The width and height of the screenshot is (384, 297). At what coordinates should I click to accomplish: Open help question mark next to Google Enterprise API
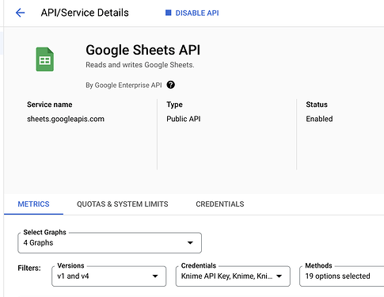coord(171,85)
